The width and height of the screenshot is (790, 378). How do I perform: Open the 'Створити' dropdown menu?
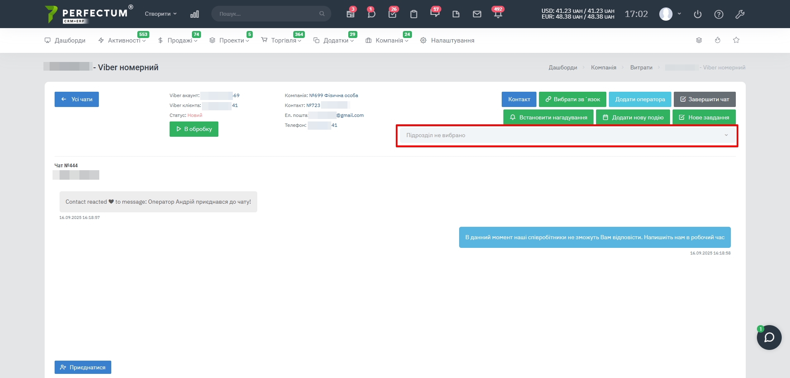160,14
